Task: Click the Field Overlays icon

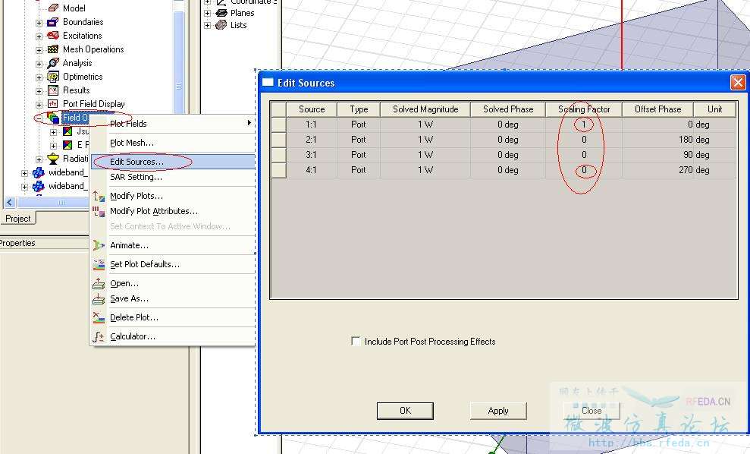Action: [53, 118]
